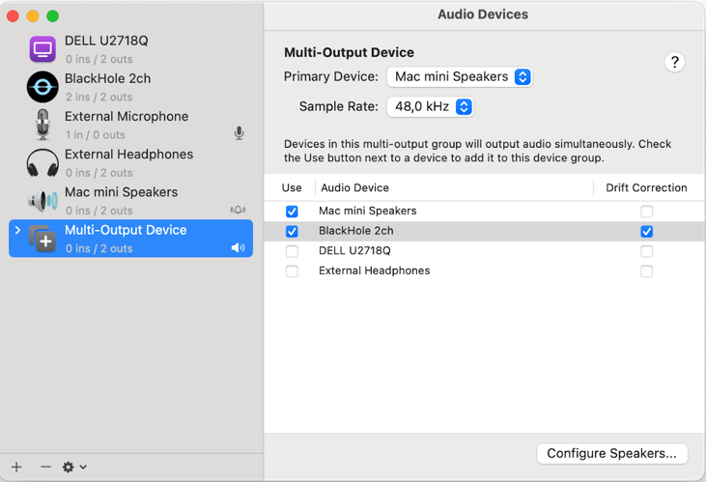Select BlackHole 2ch in the sidebar
This screenshot has height=482, width=706.
(130, 87)
